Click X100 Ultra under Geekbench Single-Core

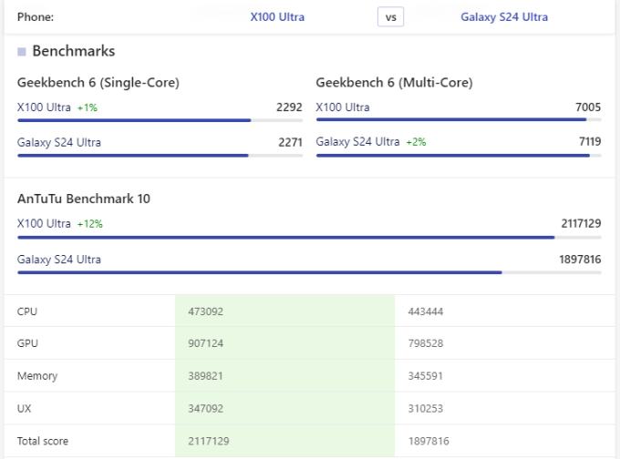[x=44, y=107]
